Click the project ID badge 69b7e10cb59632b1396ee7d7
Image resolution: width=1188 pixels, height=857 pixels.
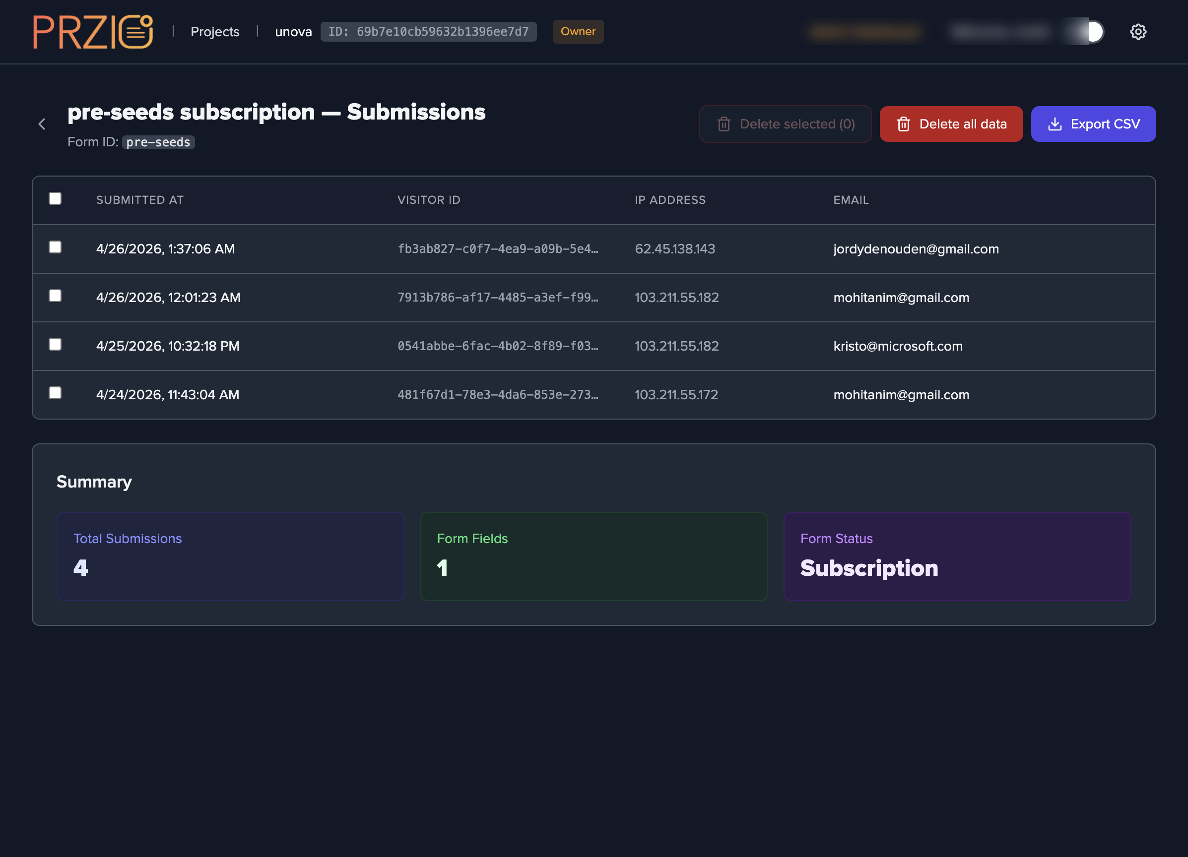(428, 32)
